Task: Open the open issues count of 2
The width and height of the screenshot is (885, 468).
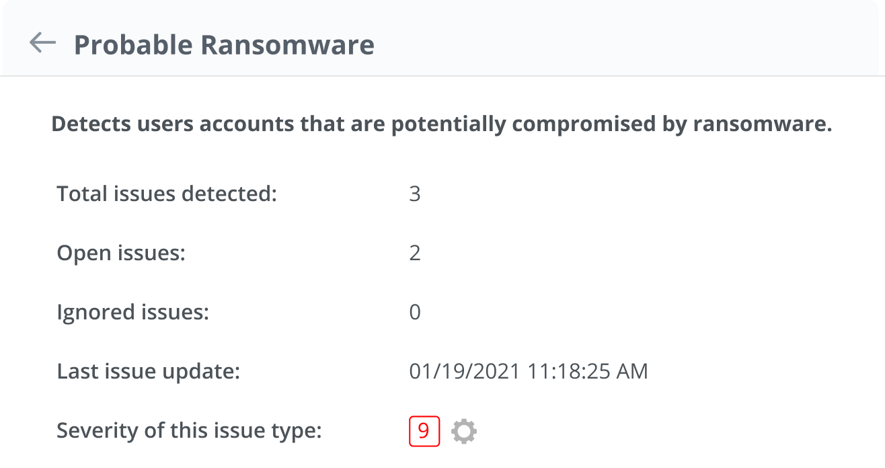Action: click(415, 253)
